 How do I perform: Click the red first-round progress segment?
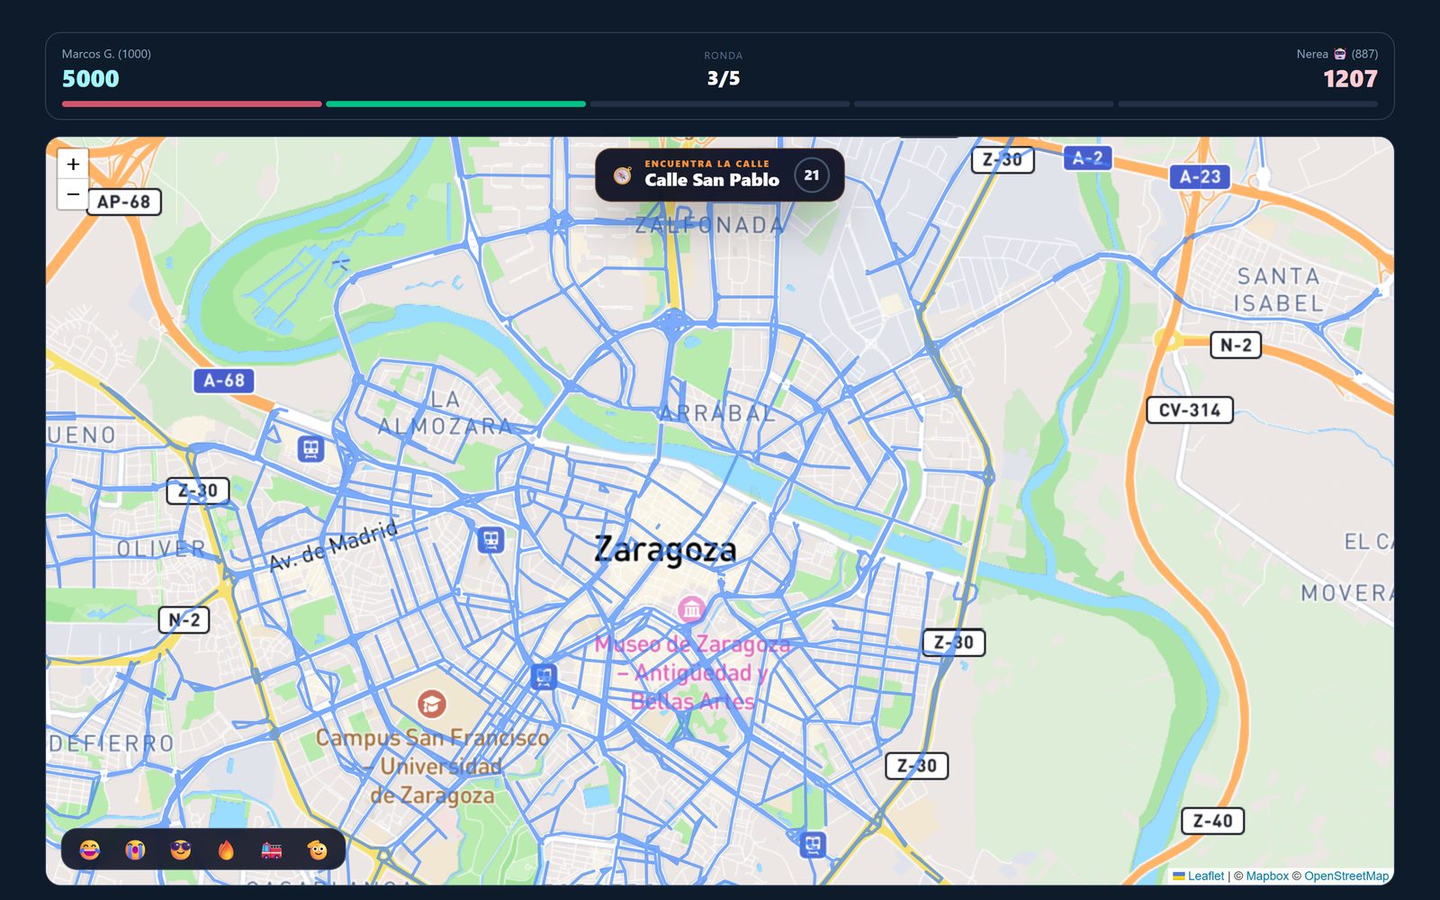click(x=192, y=104)
